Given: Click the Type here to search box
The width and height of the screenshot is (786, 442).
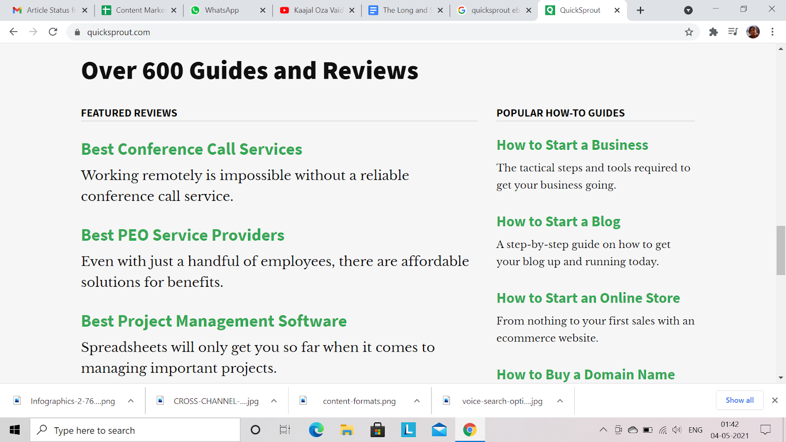Looking at the screenshot, I should [x=135, y=430].
